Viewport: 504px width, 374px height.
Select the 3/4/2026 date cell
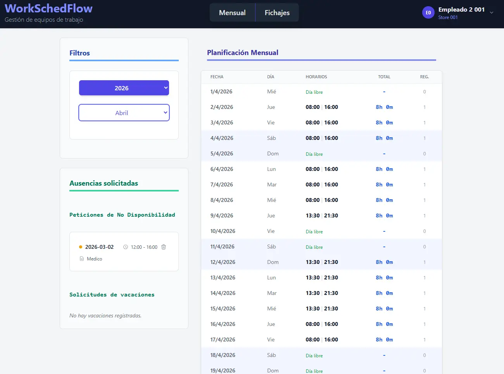pos(222,122)
